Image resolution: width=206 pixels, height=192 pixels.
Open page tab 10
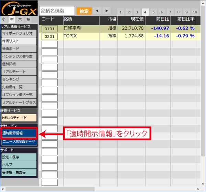195,12
